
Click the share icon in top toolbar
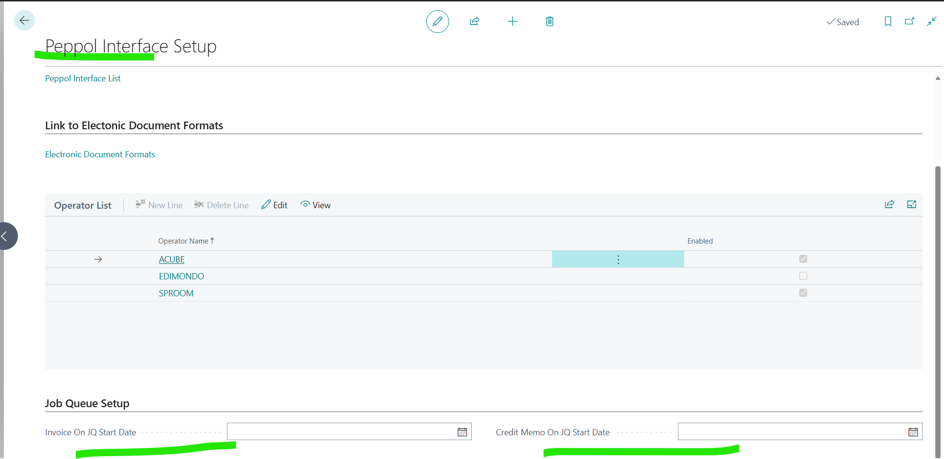coord(475,21)
